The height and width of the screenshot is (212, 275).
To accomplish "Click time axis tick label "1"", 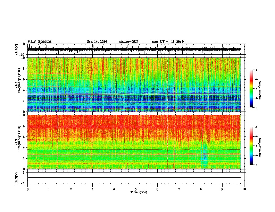I will 49,189.
